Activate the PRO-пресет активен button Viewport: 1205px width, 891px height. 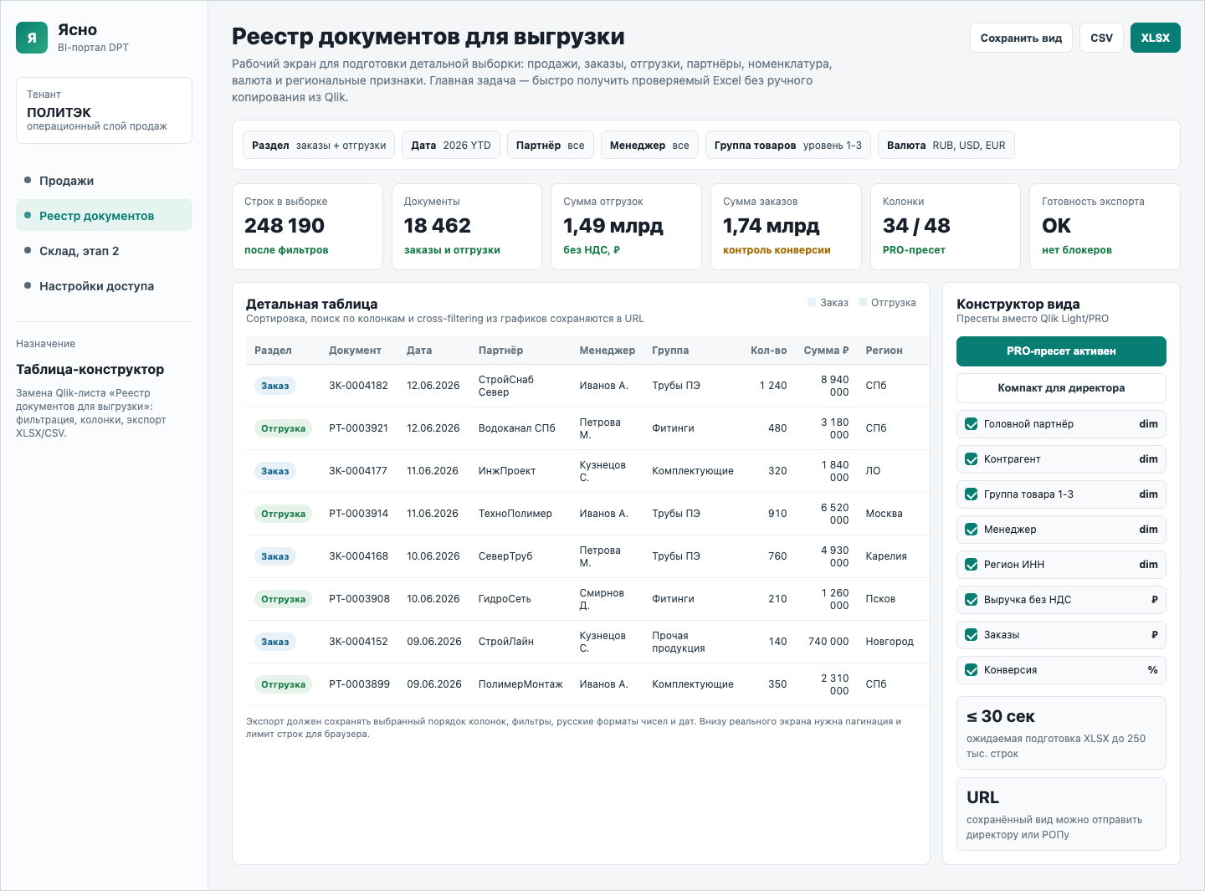click(x=1061, y=351)
